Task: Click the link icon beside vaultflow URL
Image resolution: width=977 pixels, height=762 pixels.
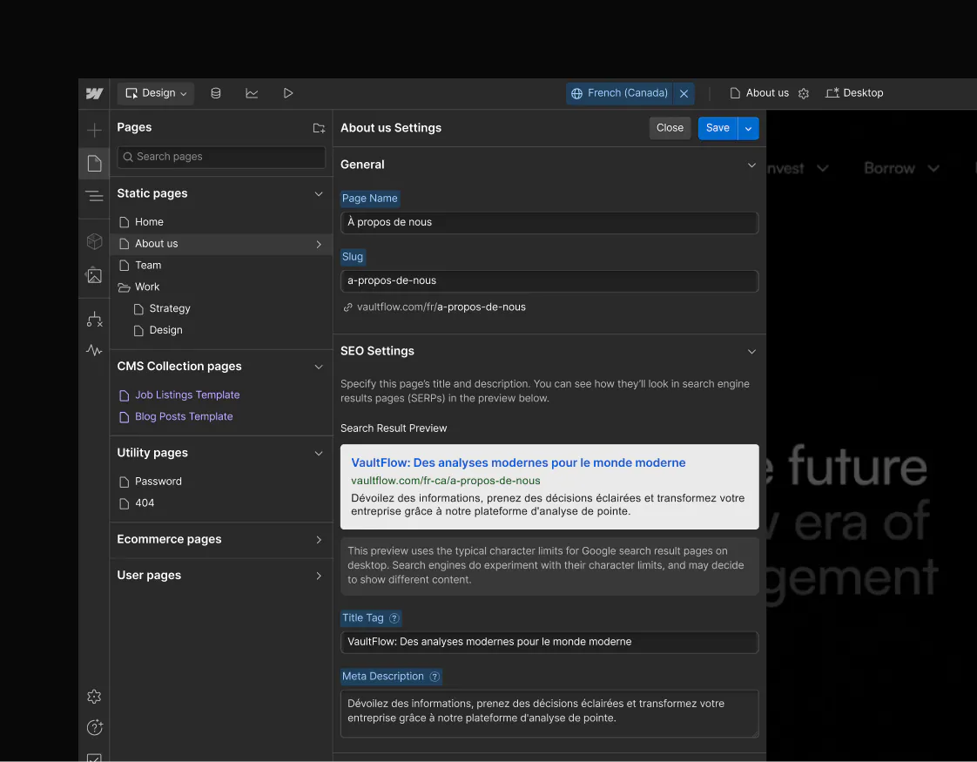Action: click(347, 307)
